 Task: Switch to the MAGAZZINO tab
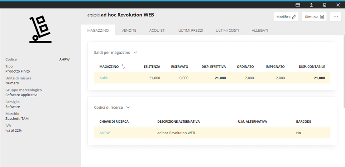pyautogui.click(x=98, y=30)
